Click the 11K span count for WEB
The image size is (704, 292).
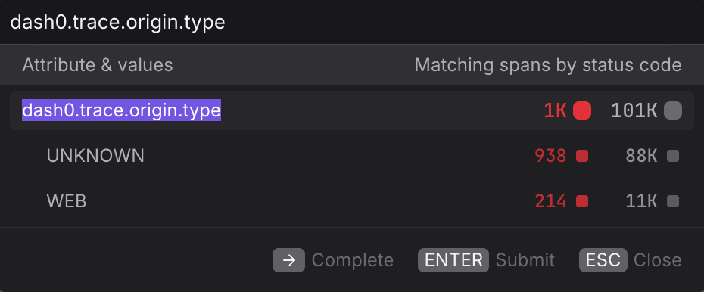click(641, 201)
